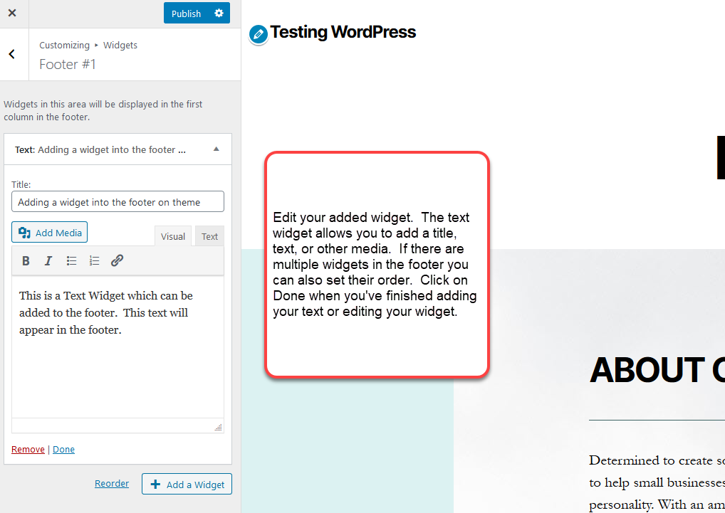Click the 'Customizing ▸ Widgets' breadcrumb text
The width and height of the screenshot is (725, 513).
(88, 46)
